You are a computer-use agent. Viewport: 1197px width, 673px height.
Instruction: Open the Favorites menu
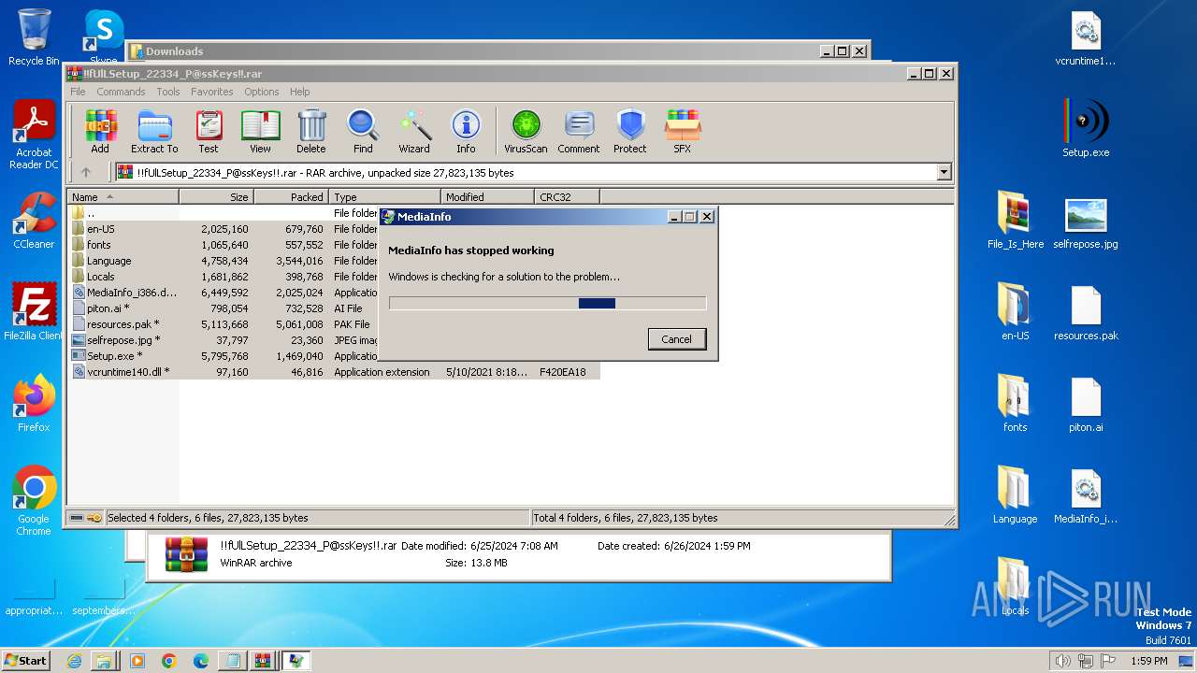click(212, 92)
